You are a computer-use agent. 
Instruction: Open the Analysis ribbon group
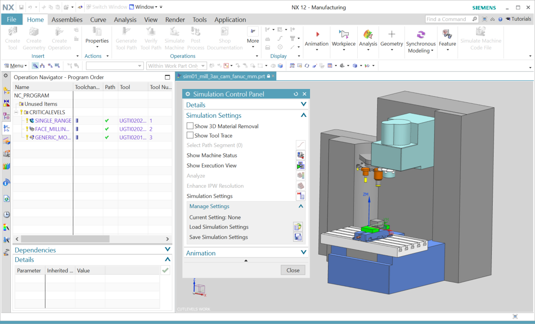(x=368, y=40)
